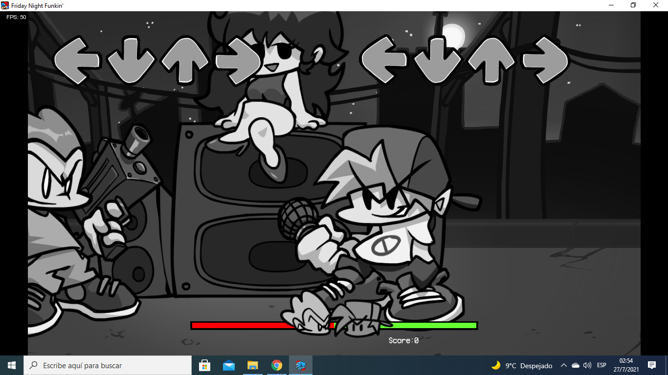
Task: Click the player's right arrow receptor
Action: coord(545,61)
